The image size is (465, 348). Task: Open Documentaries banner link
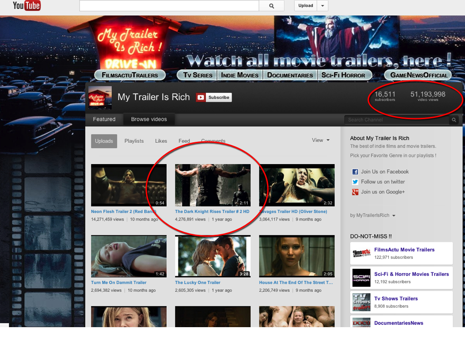[x=290, y=75]
